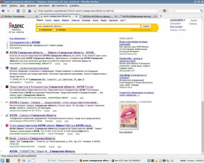The image size is (204, 163).
Task: Click the blank page launcher icon in the taskbar
Action: (33, 161)
